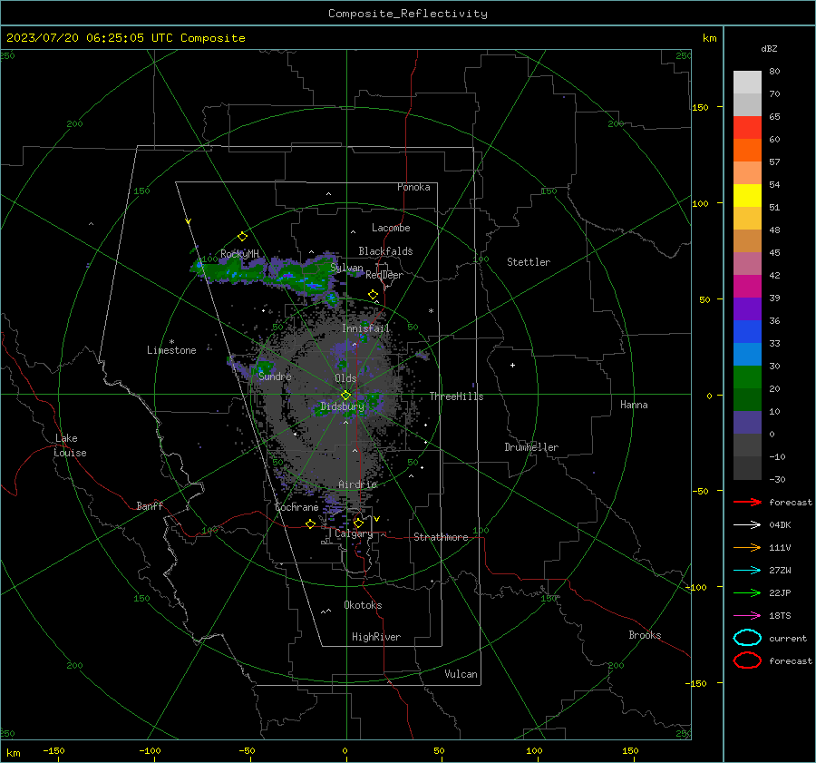Viewport: 816px width, 763px height.
Task: Click the Brooks label on the map
Action: (x=645, y=635)
